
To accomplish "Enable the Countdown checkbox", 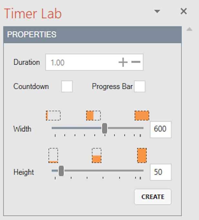I will [67, 87].
